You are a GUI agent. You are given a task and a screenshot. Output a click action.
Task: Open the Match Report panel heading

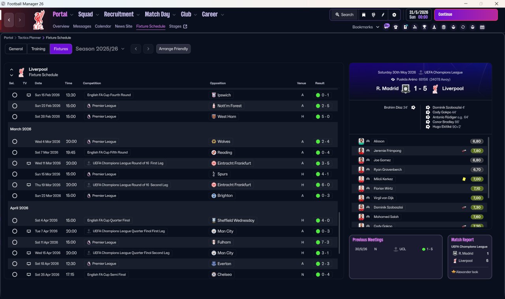click(462, 240)
